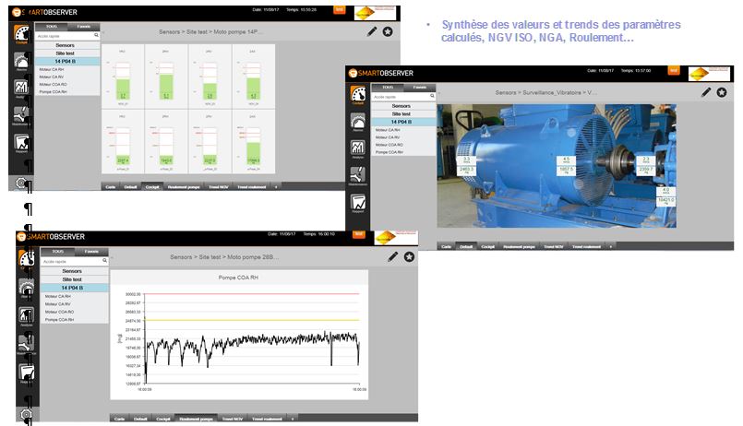Click orange test button in motor photo window
Image resolution: width=743 pixels, height=426 pixels.
click(x=674, y=70)
